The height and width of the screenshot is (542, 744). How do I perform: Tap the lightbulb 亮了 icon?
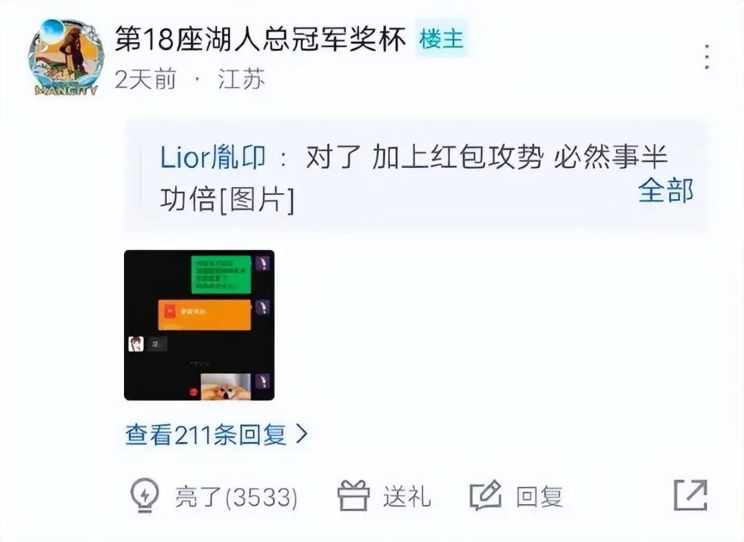pos(145,495)
